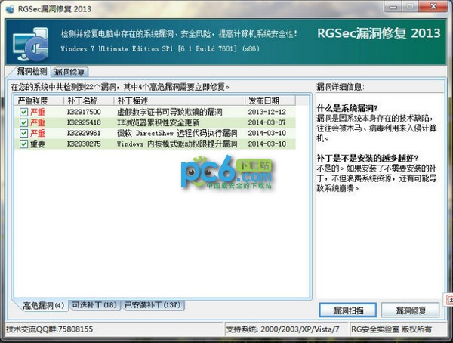Image resolution: width=453 pixels, height=343 pixels.
Task: Minimize the RGSec window
Action: 393,7
